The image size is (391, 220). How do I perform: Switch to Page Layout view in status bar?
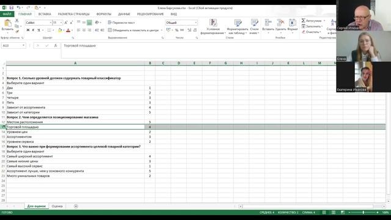tap(334, 212)
